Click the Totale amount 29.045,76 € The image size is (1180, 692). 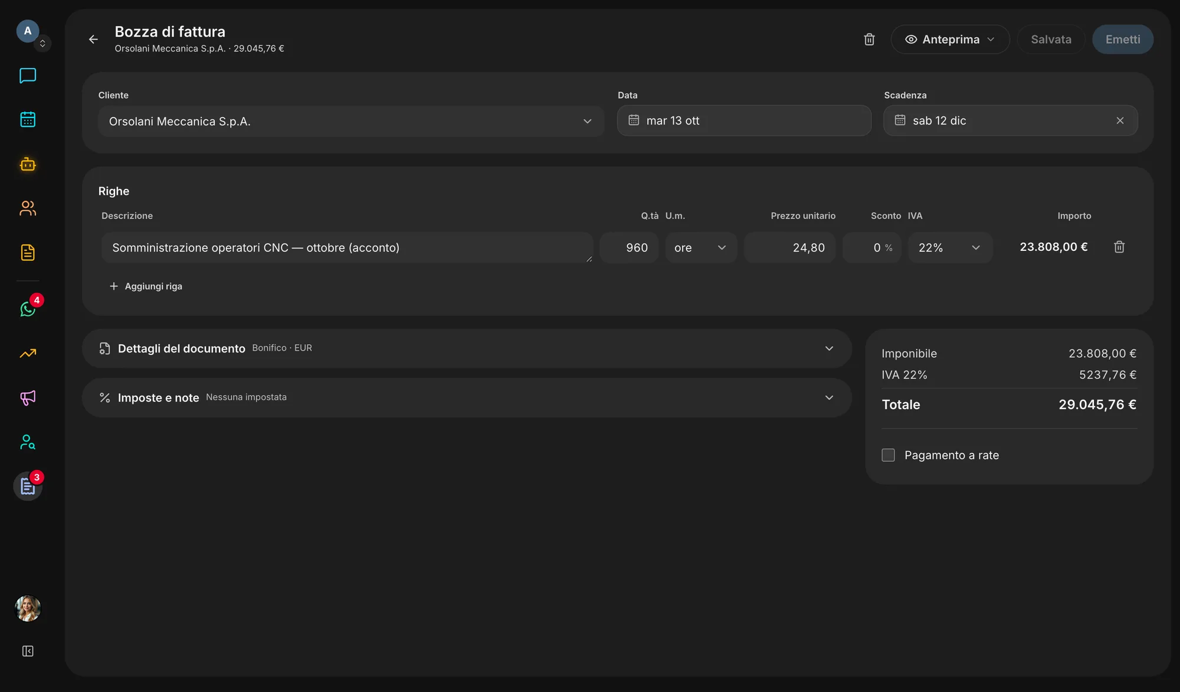[1097, 404]
